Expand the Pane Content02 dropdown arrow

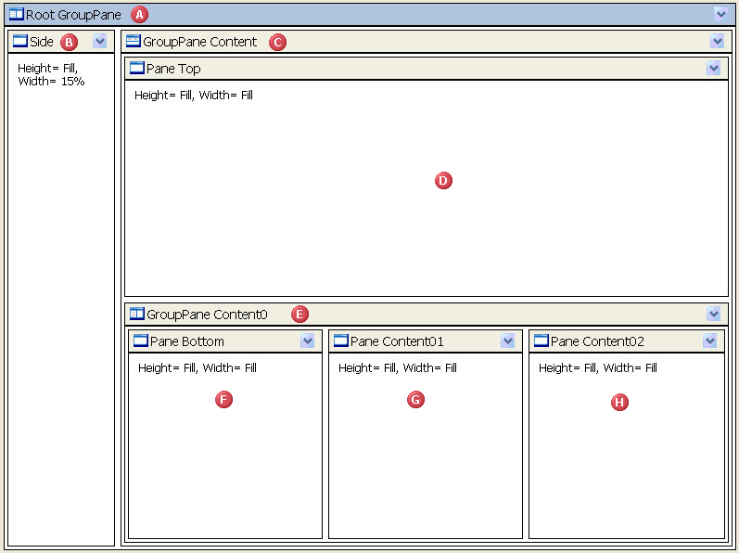point(710,341)
